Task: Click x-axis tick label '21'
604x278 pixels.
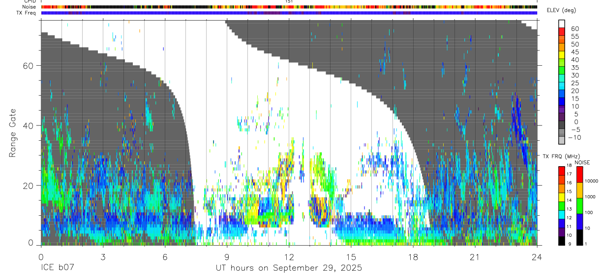Action: [x=475, y=256]
